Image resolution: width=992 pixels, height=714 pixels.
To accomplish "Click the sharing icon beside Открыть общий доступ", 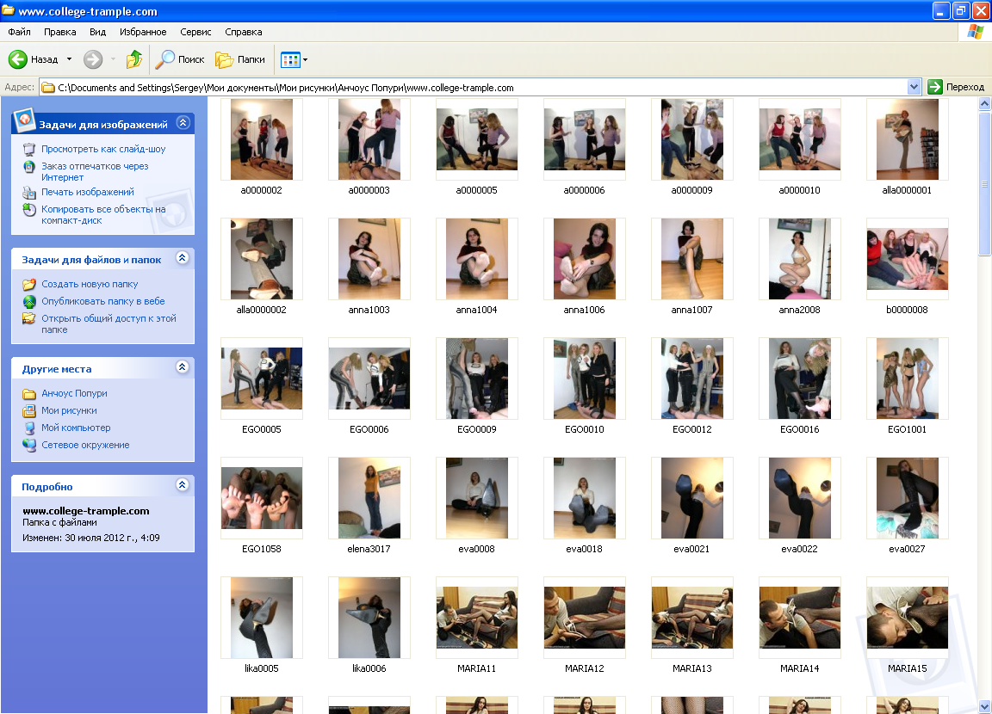I will point(29,318).
